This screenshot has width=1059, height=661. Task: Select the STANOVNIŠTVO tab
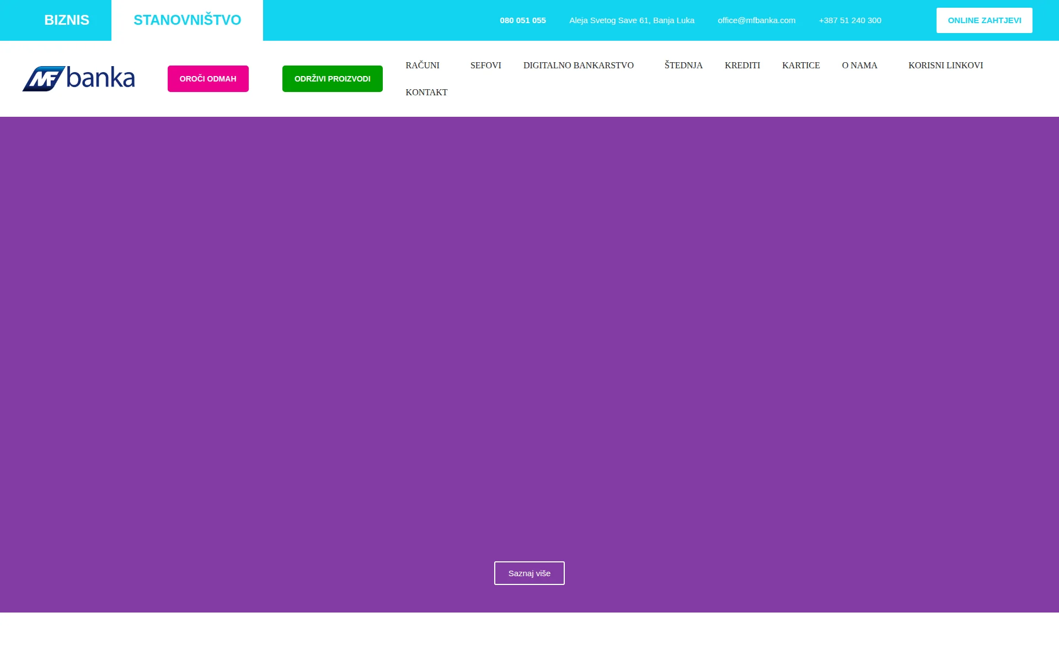(188, 20)
